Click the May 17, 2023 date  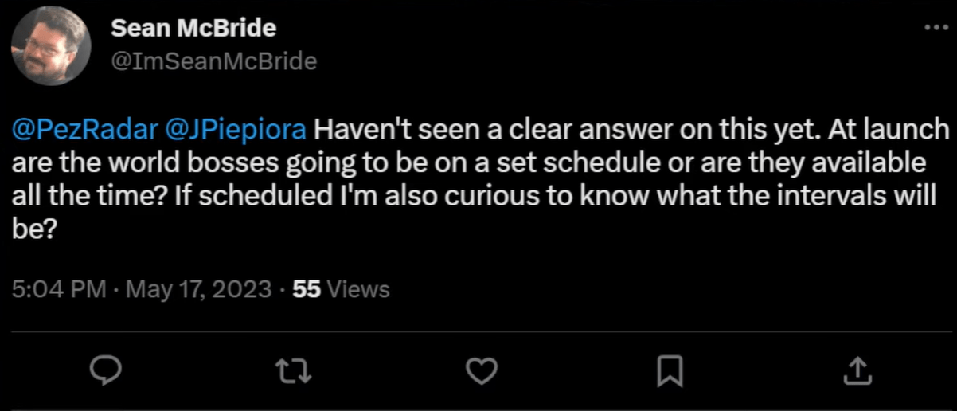tap(198, 289)
